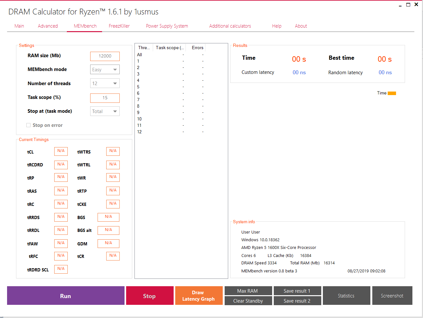The height and width of the screenshot is (318, 423).
Task: Click the tRRDL timing value field
Action: coord(61,230)
